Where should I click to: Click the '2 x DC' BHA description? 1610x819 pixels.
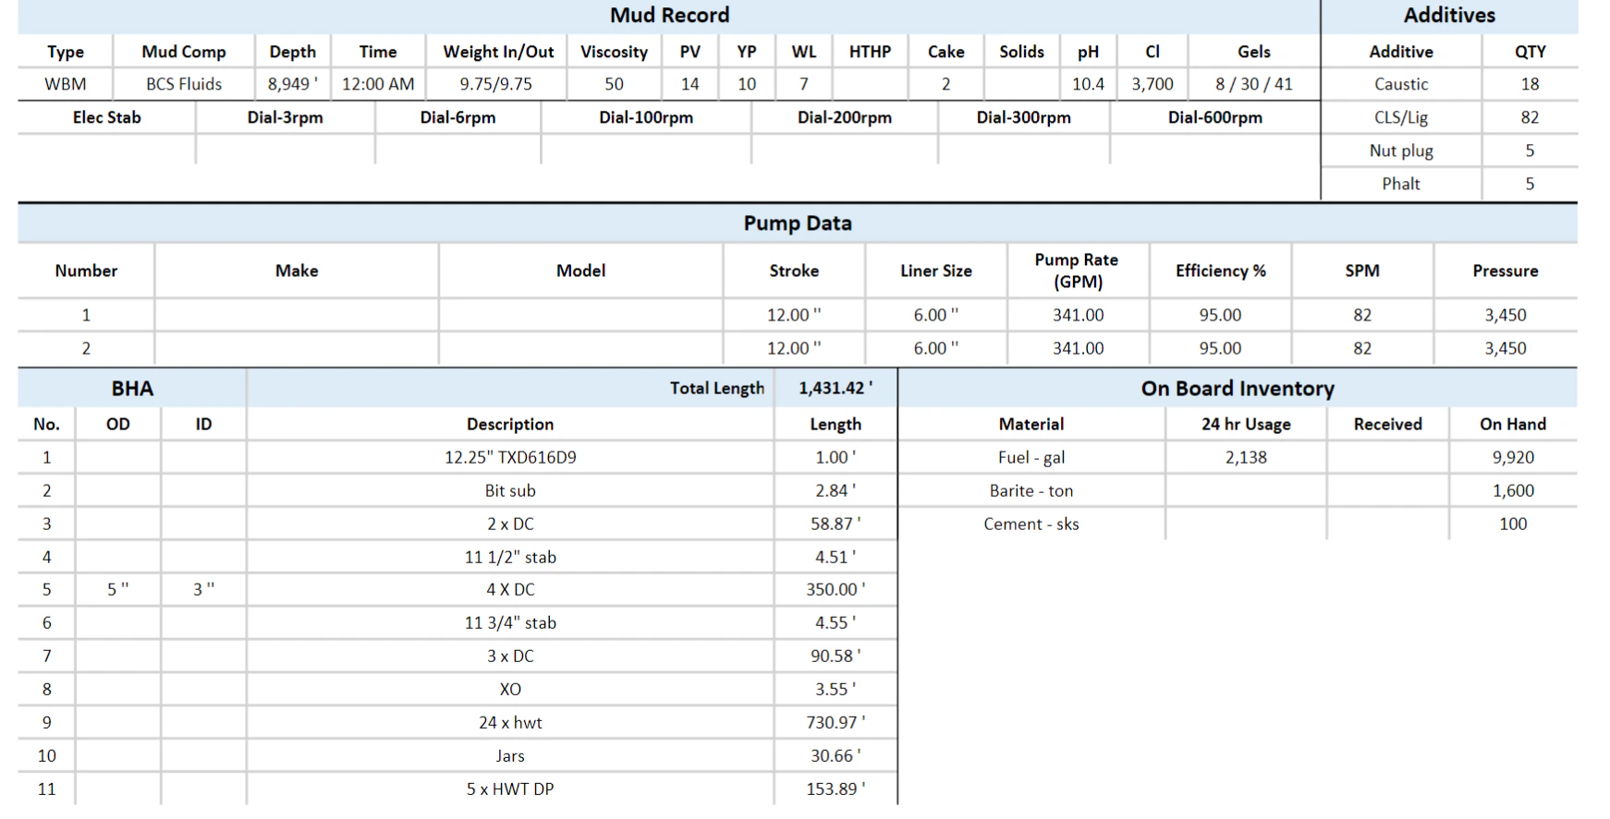(x=510, y=524)
